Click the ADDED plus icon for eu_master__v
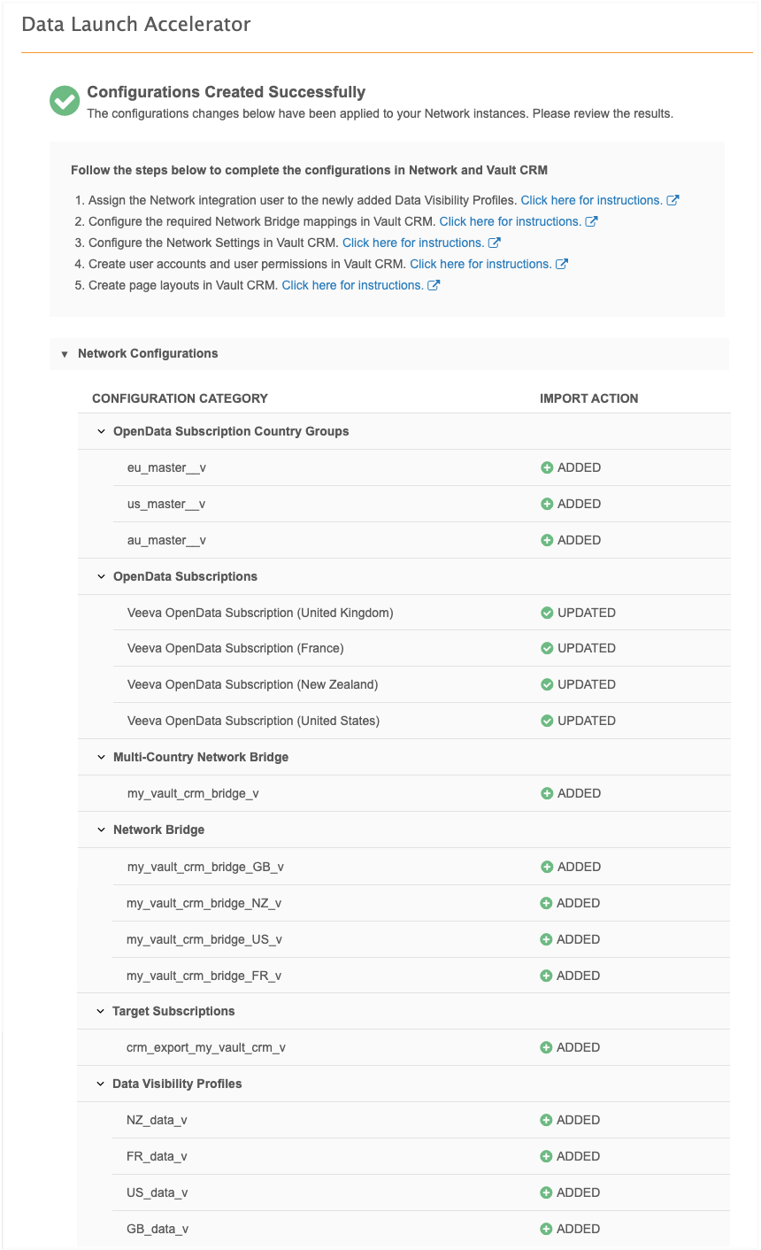 [x=547, y=467]
